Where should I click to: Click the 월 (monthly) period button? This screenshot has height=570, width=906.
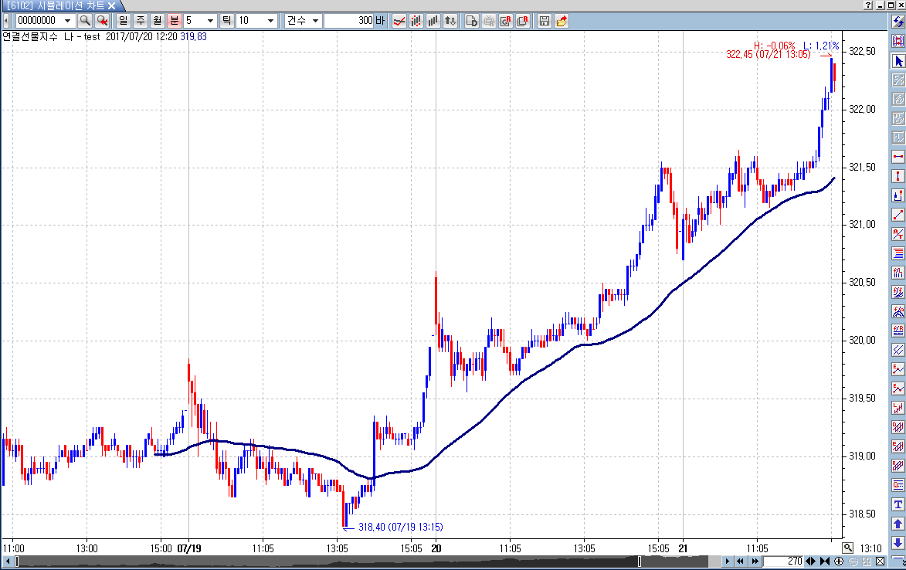tap(158, 21)
